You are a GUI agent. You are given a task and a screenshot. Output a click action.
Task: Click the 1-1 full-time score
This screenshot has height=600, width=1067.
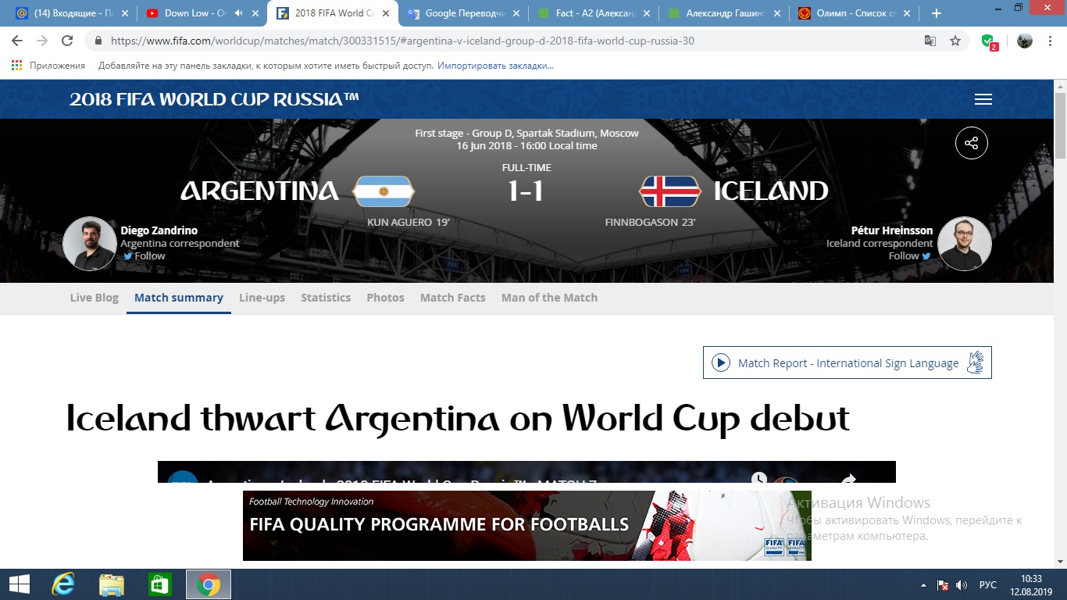[526, 191]
